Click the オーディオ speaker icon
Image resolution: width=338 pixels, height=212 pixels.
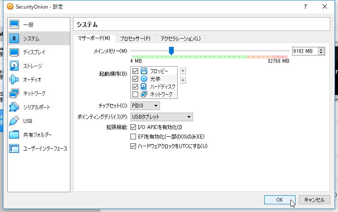pos(14,80)
